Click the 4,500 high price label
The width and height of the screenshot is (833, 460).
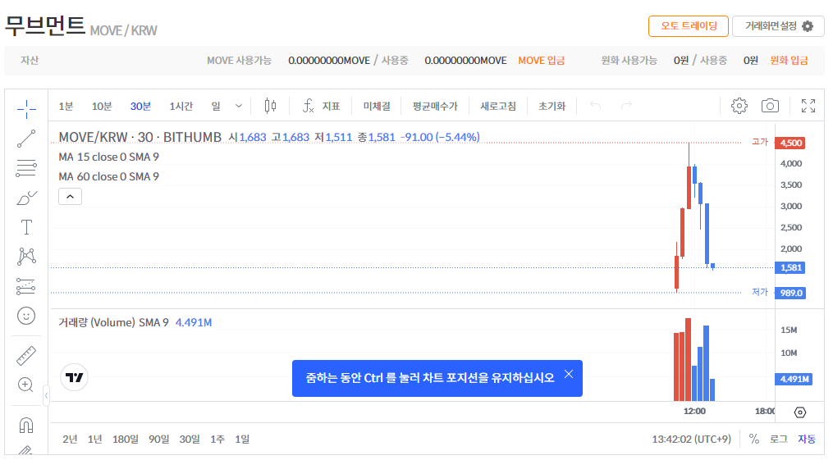(790, 143)
